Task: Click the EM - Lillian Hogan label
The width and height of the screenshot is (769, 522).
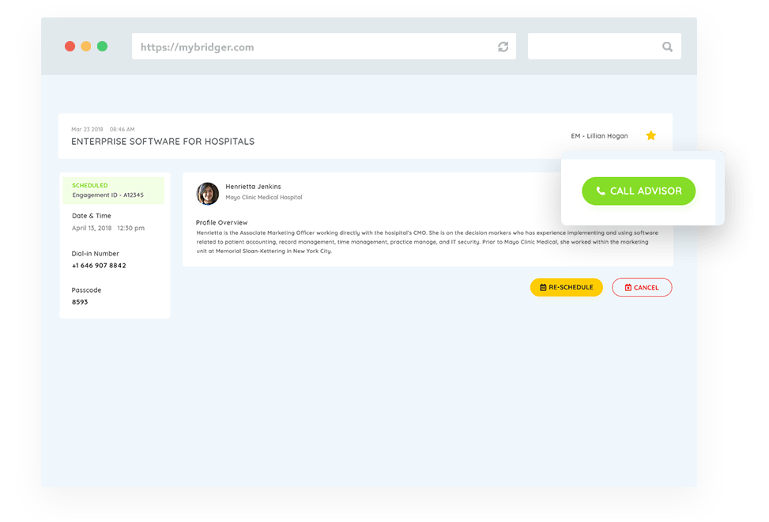Action: point(599,136)
